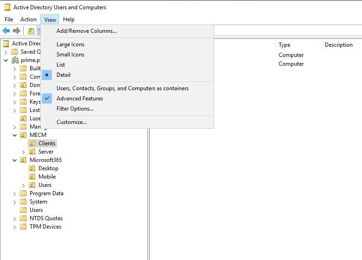This screenshot has width=362, height=260.
Task: Select the Detail view radio option
Action: click(64, 75)
